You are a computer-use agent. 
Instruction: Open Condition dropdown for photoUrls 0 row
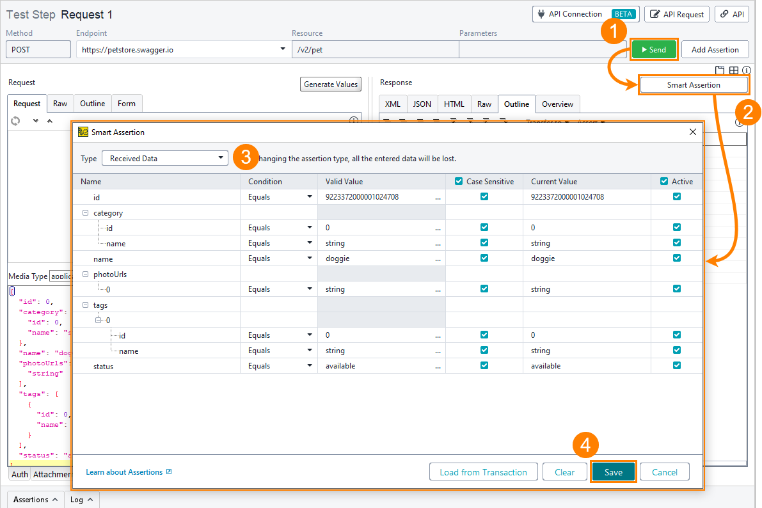coord(310,289)
